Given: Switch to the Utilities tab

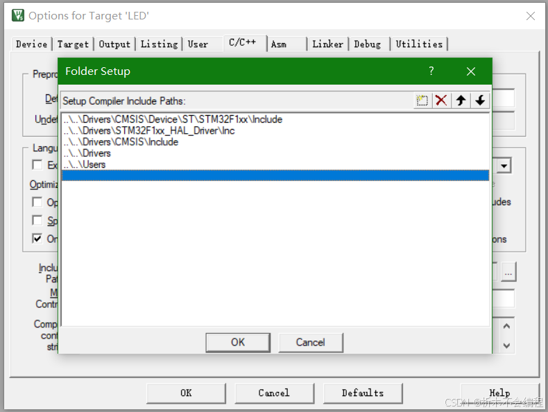Looking at the screenshot, I should (x=419, y=44).
